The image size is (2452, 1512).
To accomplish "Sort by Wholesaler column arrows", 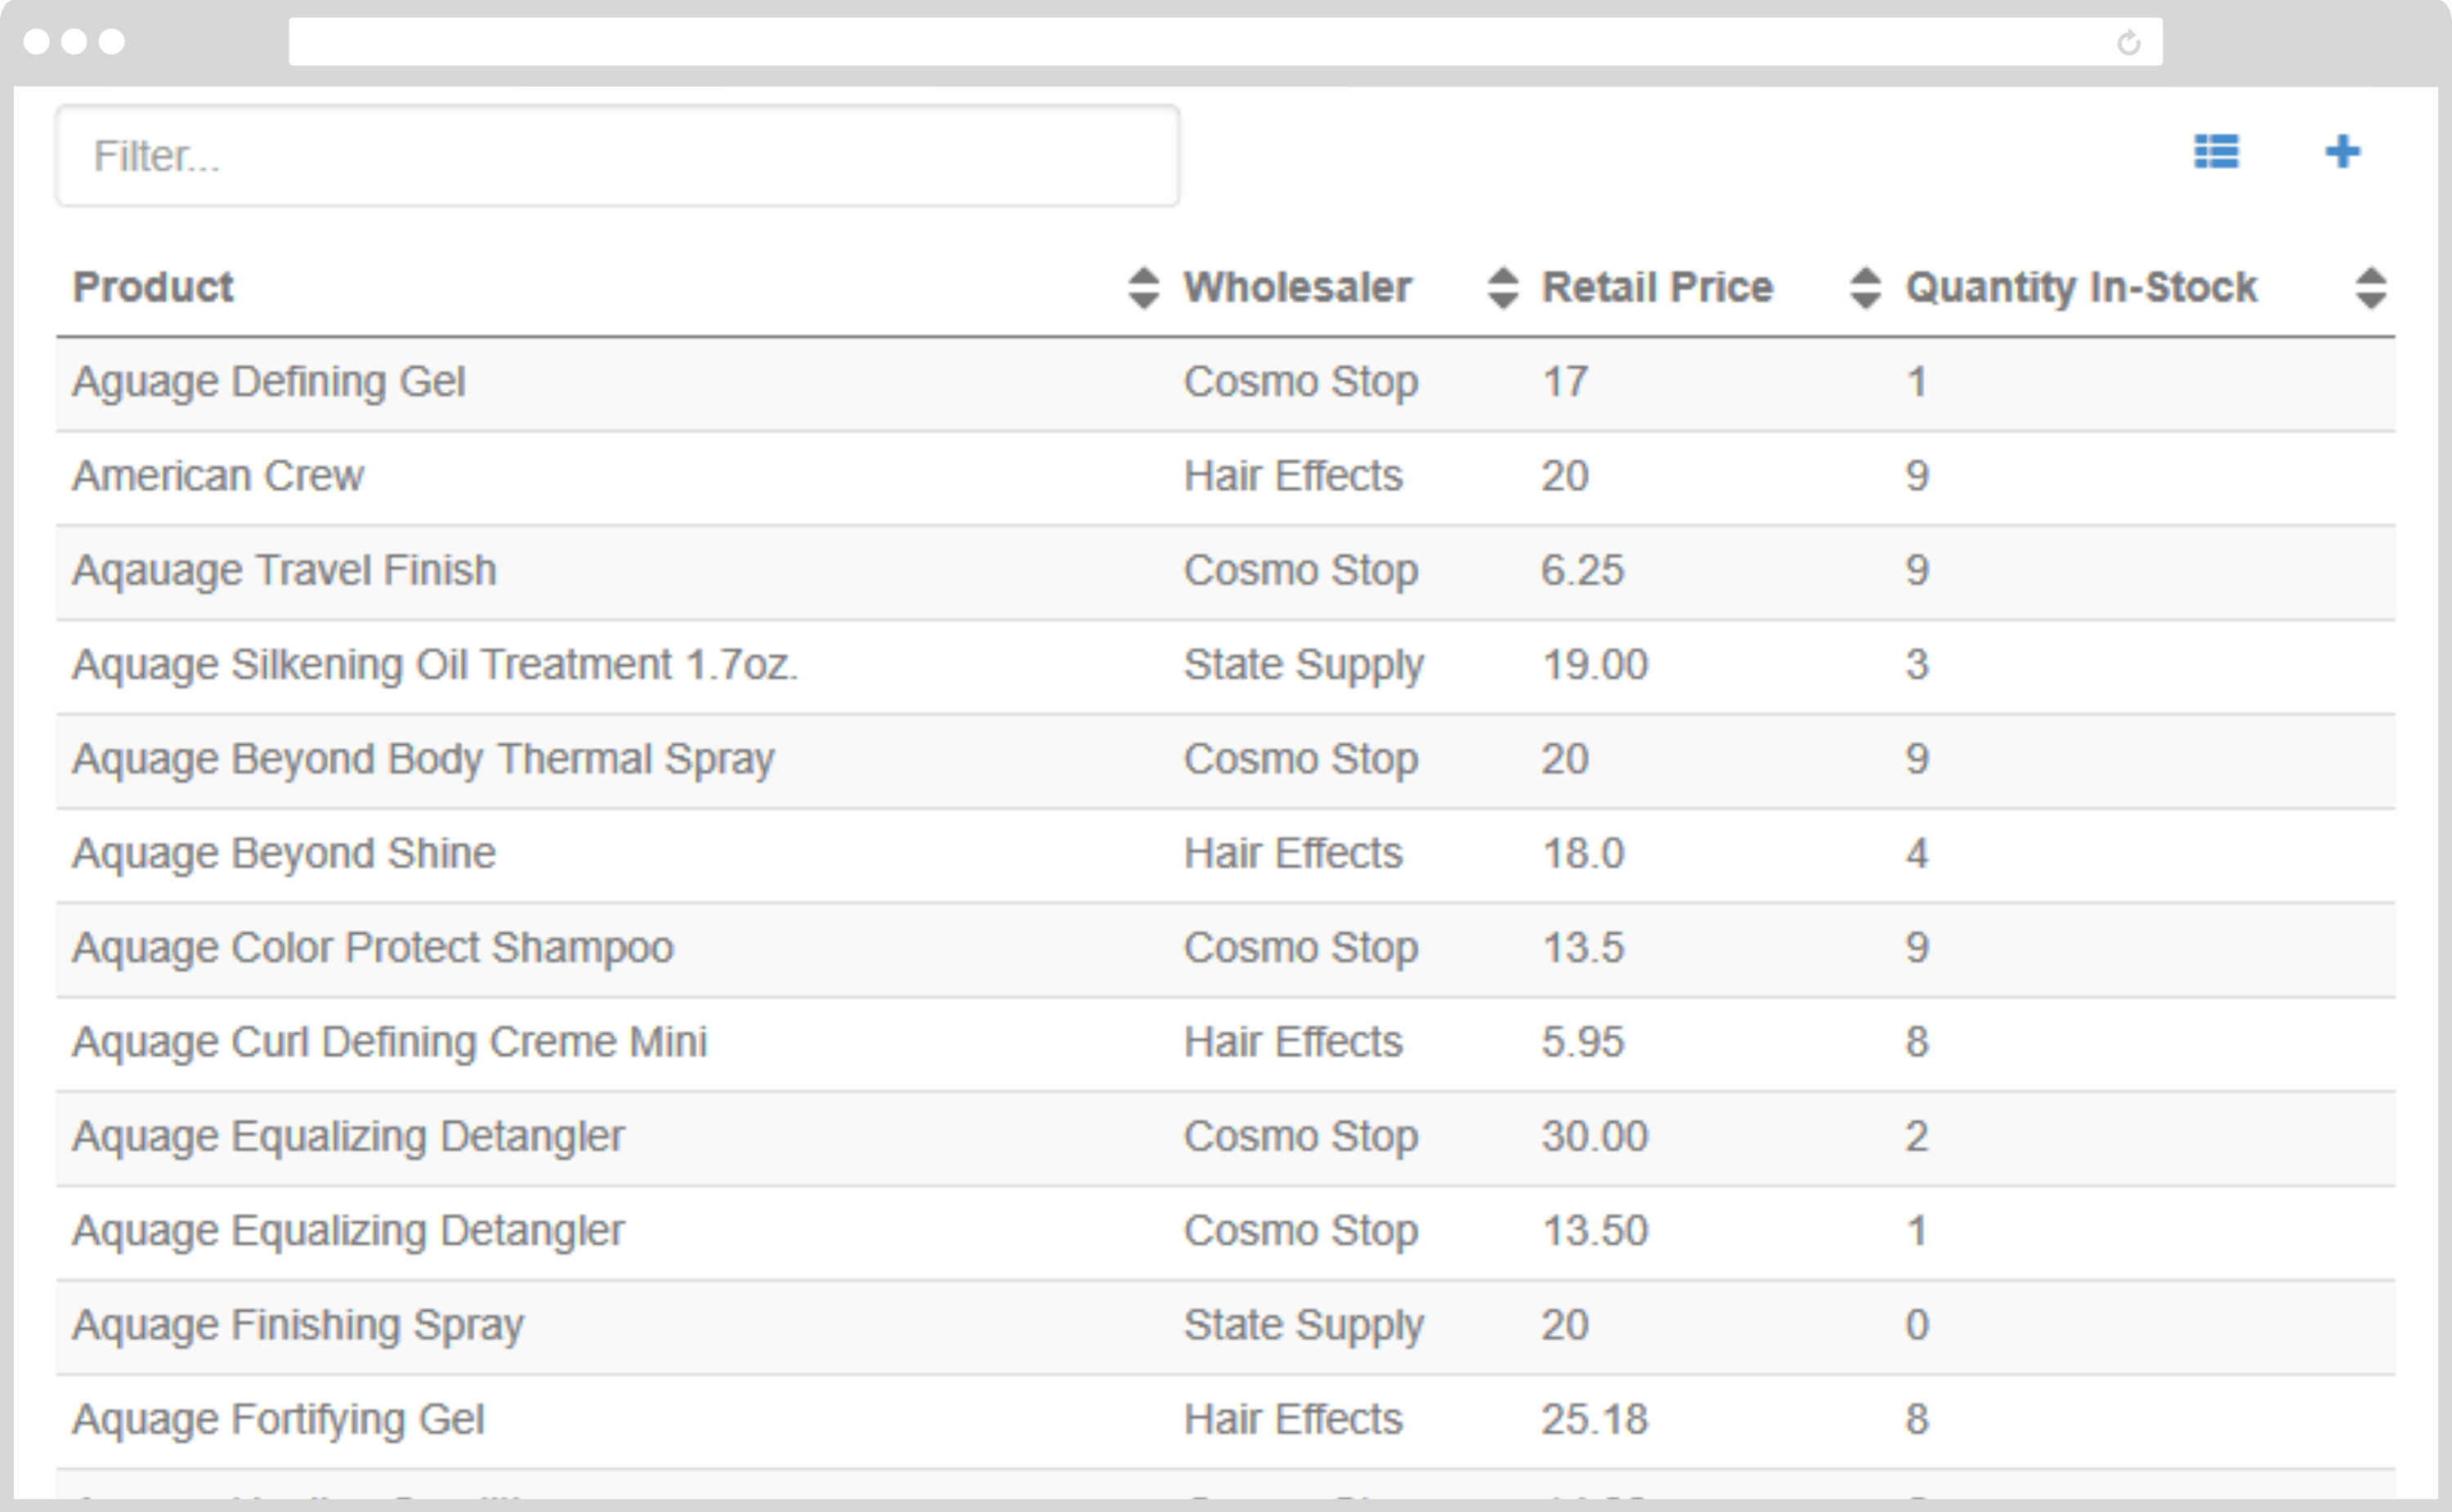I will pos(1502,288).
